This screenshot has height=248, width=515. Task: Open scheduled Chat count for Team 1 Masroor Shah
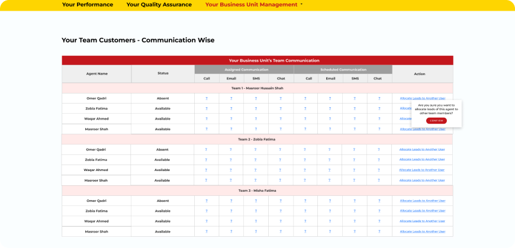(x=379, y=129)
